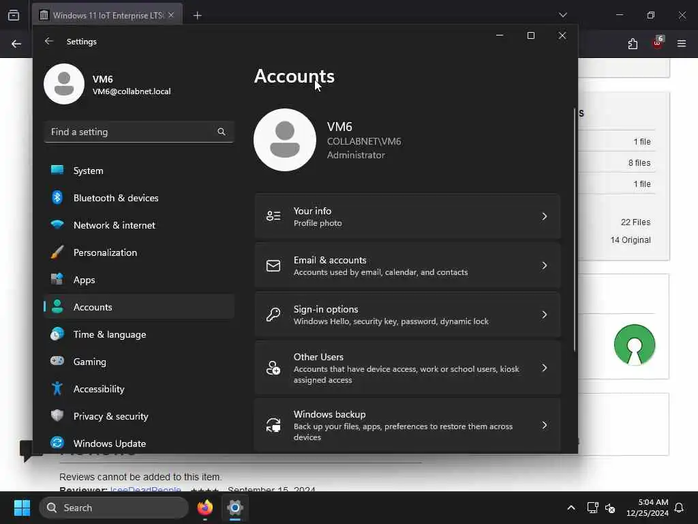This screenshot has width=698, height=524.
Task: Open Firefox from the taskbar
Action: pos(205,508)
